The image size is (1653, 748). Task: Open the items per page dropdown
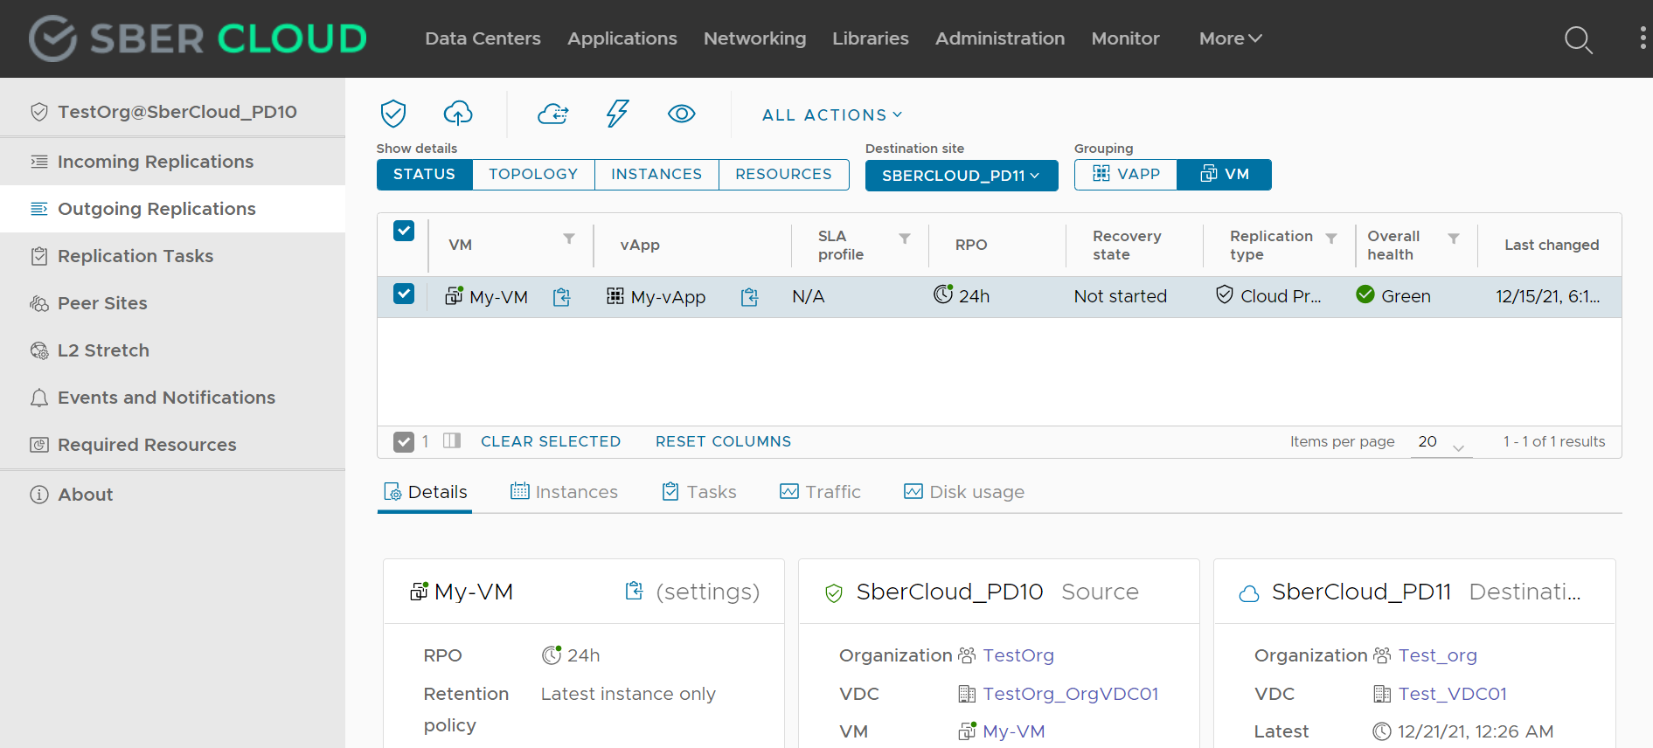(x=1441, y=442)
